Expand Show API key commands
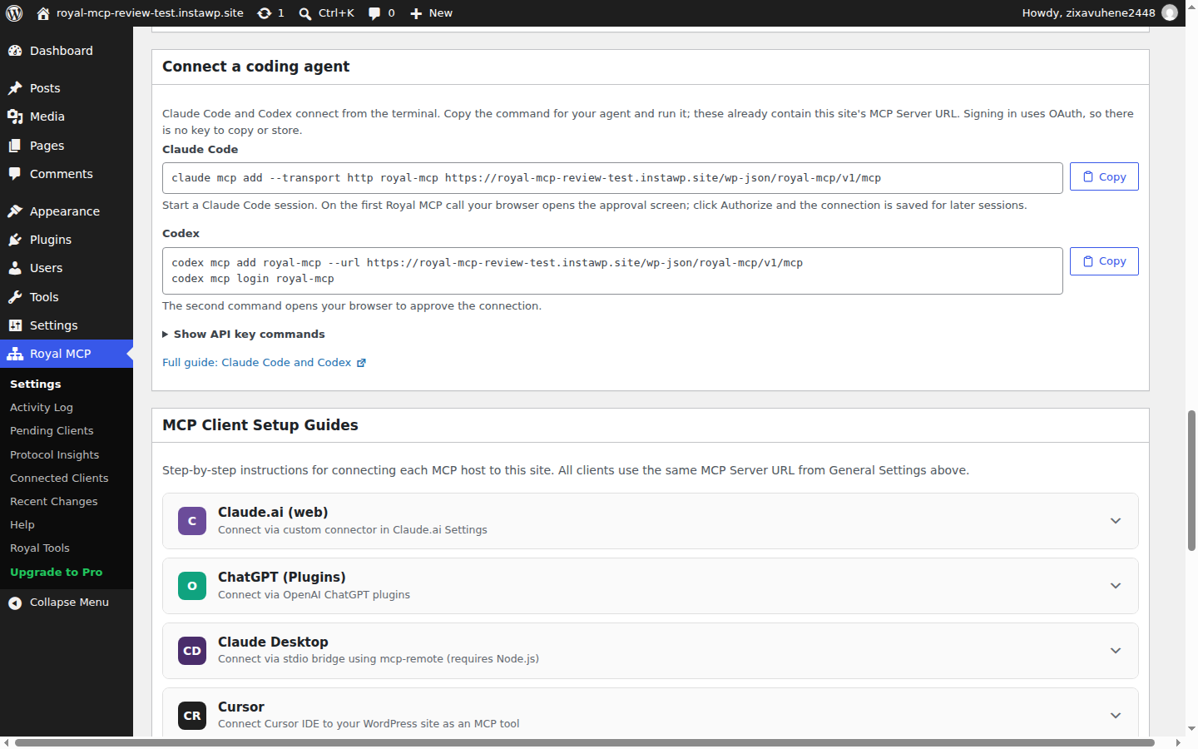 pos(244,335)
